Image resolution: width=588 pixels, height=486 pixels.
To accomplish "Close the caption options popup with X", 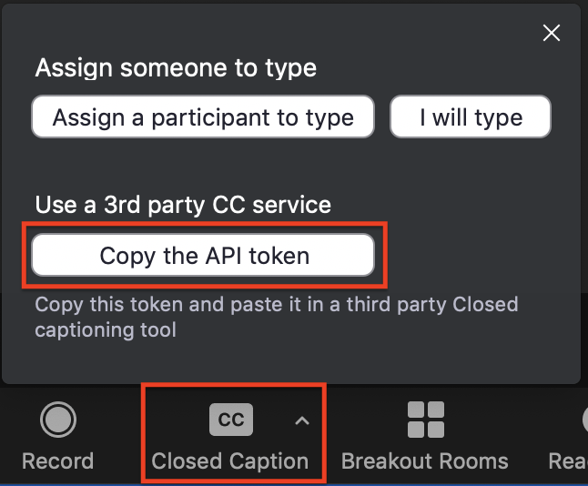I will (551, 34).
